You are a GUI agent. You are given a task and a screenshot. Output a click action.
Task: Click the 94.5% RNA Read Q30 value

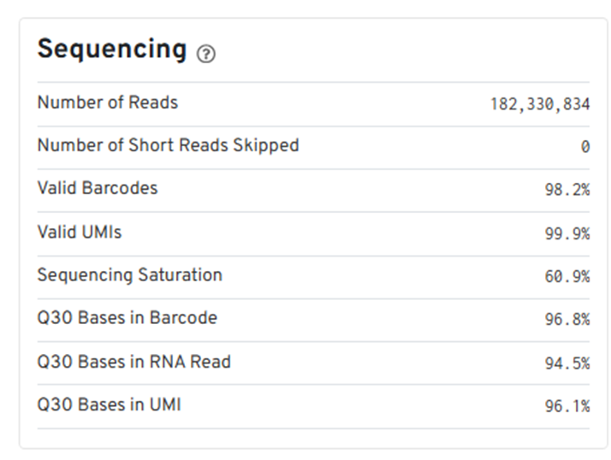coord(567,363)
